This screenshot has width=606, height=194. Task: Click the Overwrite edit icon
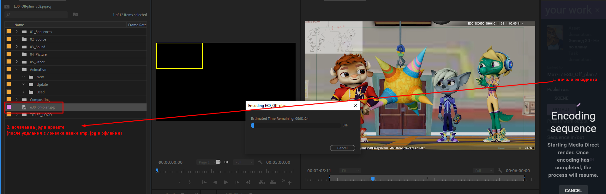tap(273, 182)
